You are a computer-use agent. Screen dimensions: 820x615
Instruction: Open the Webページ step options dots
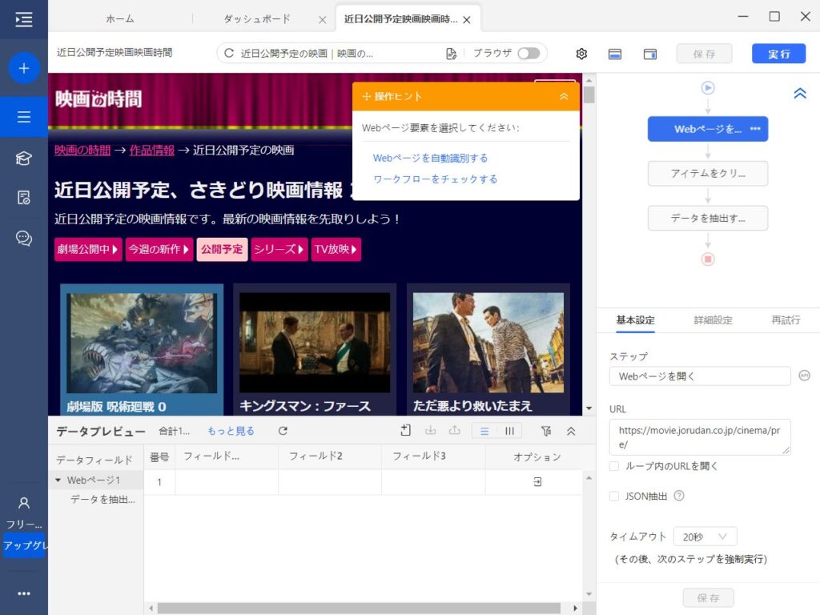tap(755, 129)
